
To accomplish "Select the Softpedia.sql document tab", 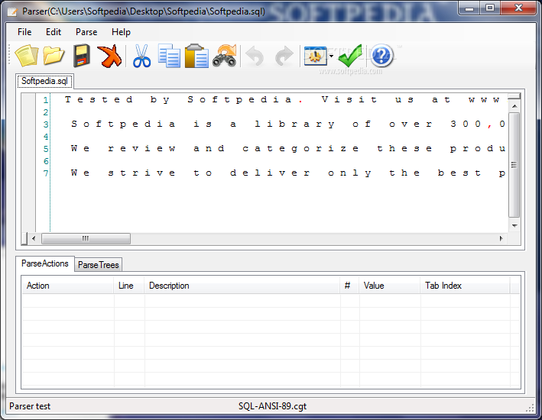I will pyautogui.click(x=44, y=81).
